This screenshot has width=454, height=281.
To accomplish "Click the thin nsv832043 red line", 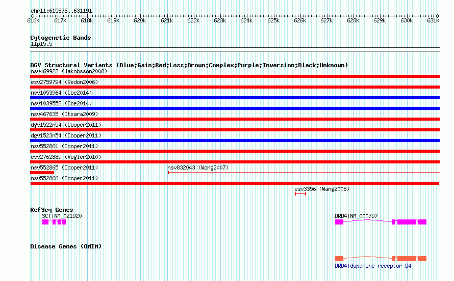I will (304, 173).
